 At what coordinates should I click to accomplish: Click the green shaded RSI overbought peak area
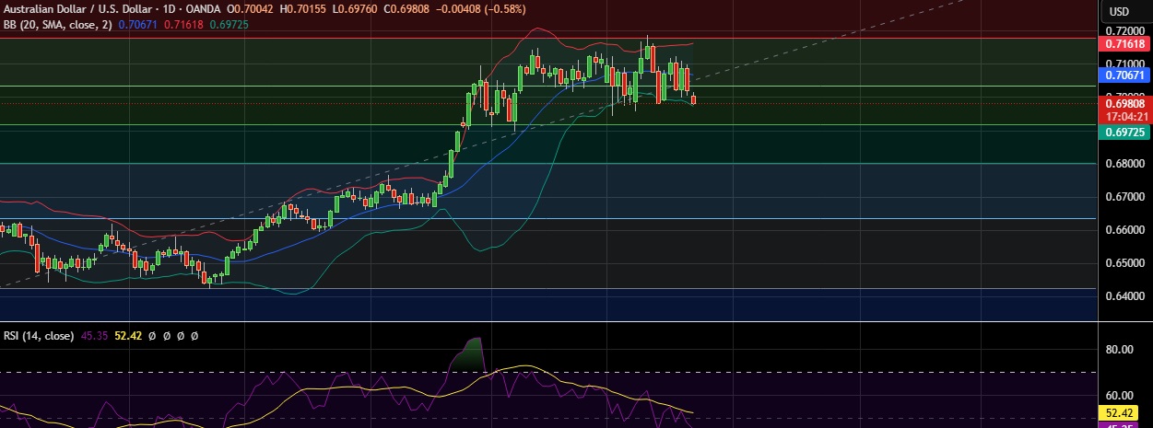(473, 353)
